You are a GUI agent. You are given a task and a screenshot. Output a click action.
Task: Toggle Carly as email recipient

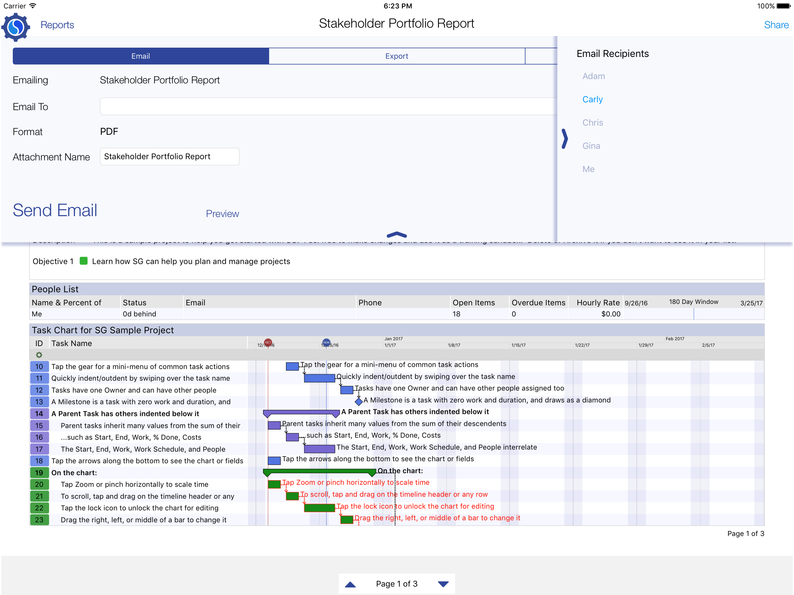point(592,99)
